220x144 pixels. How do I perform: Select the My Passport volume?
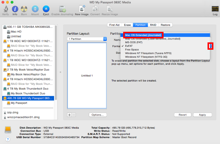28,103
